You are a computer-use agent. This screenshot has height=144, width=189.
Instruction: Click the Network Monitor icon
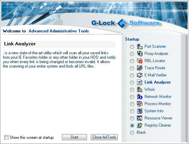coord(140,97)
